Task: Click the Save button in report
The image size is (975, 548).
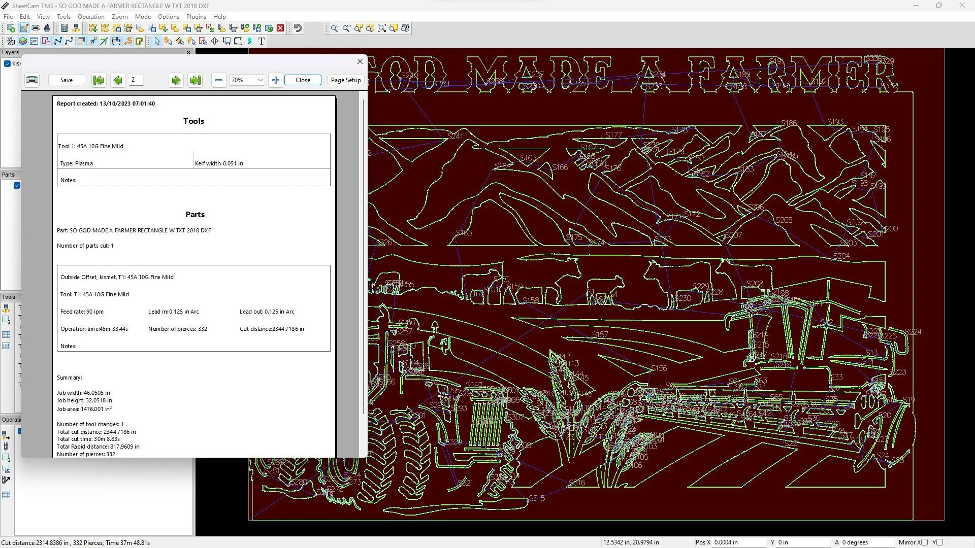Action: click(67, 80)
